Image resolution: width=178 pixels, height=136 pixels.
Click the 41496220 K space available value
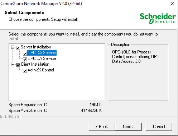91,111
